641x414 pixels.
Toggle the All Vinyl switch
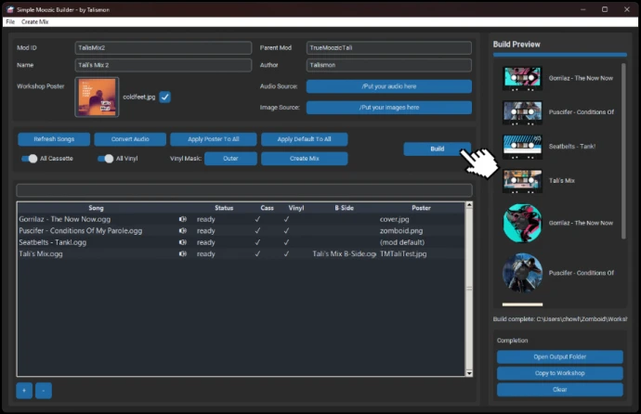click(107, 159)
